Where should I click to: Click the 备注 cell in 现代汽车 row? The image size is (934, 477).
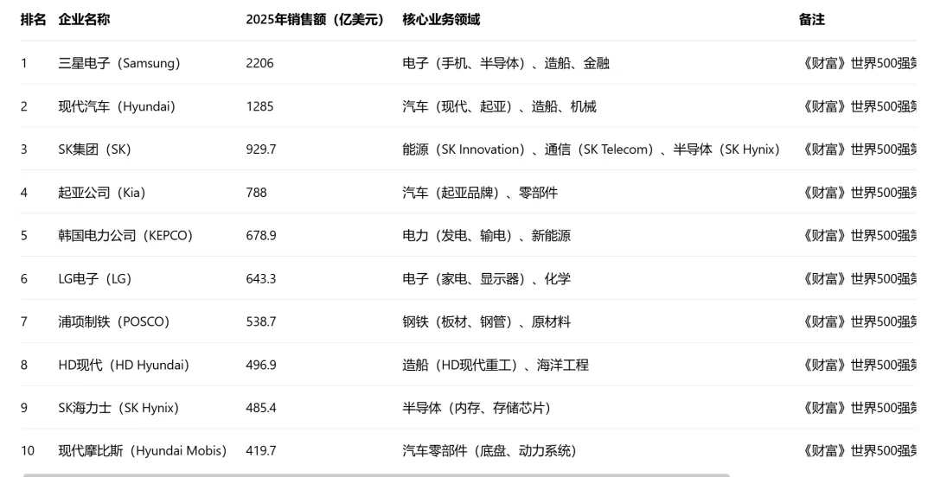[x=858, y=106]
